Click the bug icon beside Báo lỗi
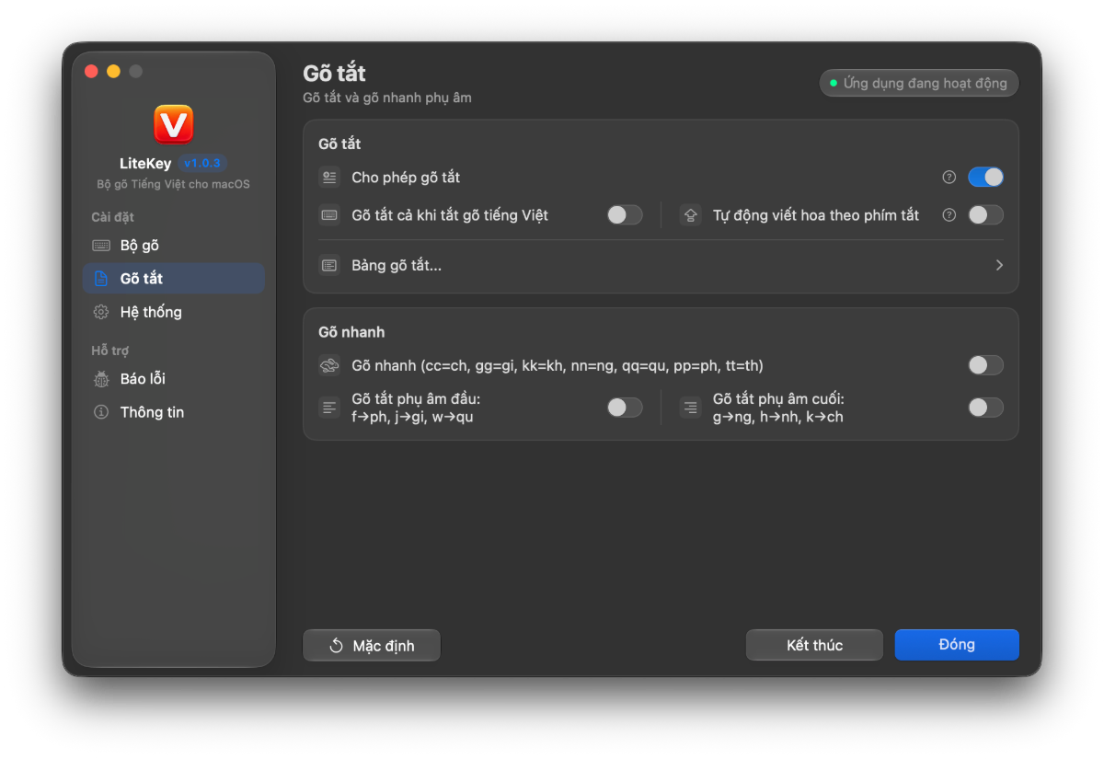 [x=101, y=379]
